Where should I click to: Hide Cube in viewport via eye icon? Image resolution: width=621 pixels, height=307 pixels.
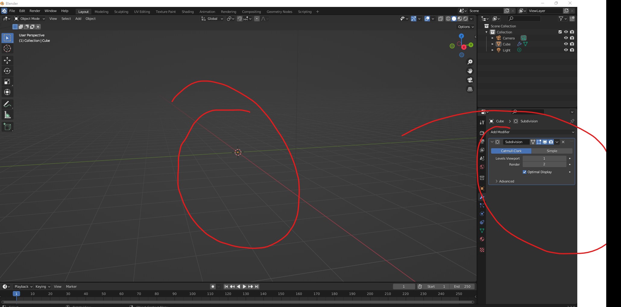pyautogui.click(x=566, y=44)
